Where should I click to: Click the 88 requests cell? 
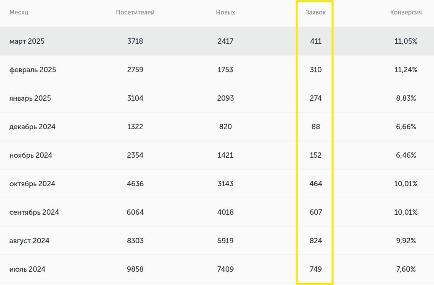pyautogui.click(x=315, y=127)
